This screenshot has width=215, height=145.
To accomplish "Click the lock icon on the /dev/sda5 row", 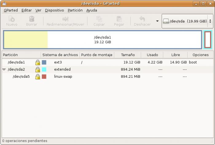I will [38, 77].
